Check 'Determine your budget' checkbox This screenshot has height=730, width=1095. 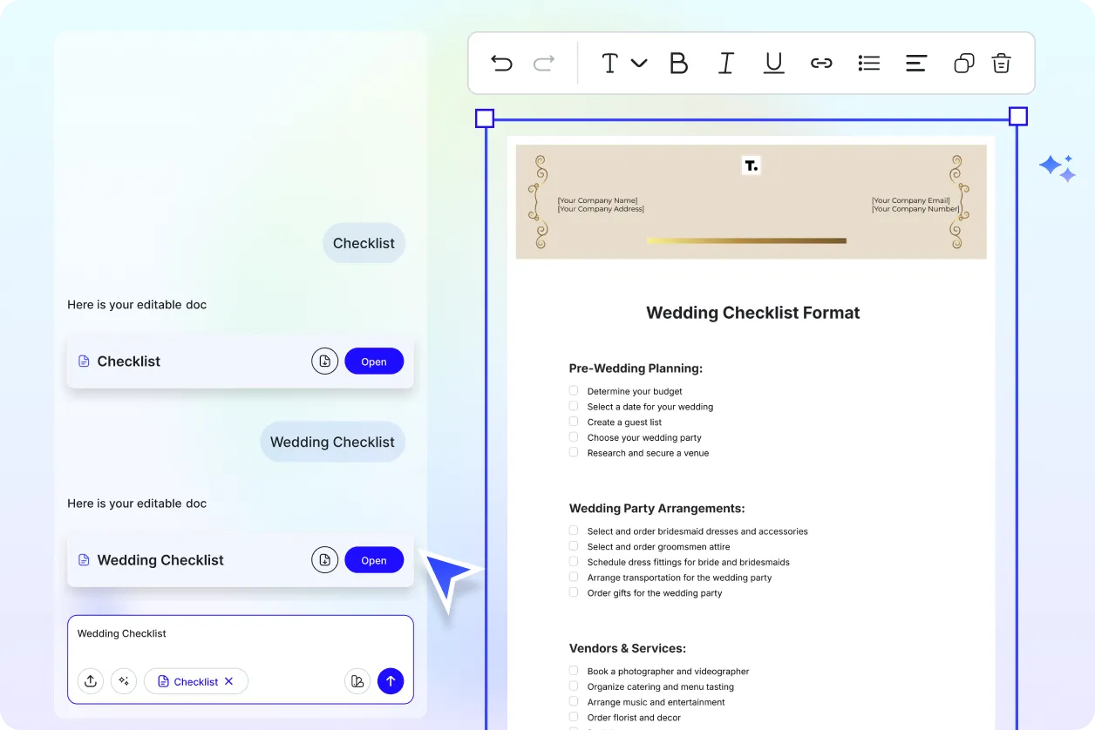click(x=574, y=391)
